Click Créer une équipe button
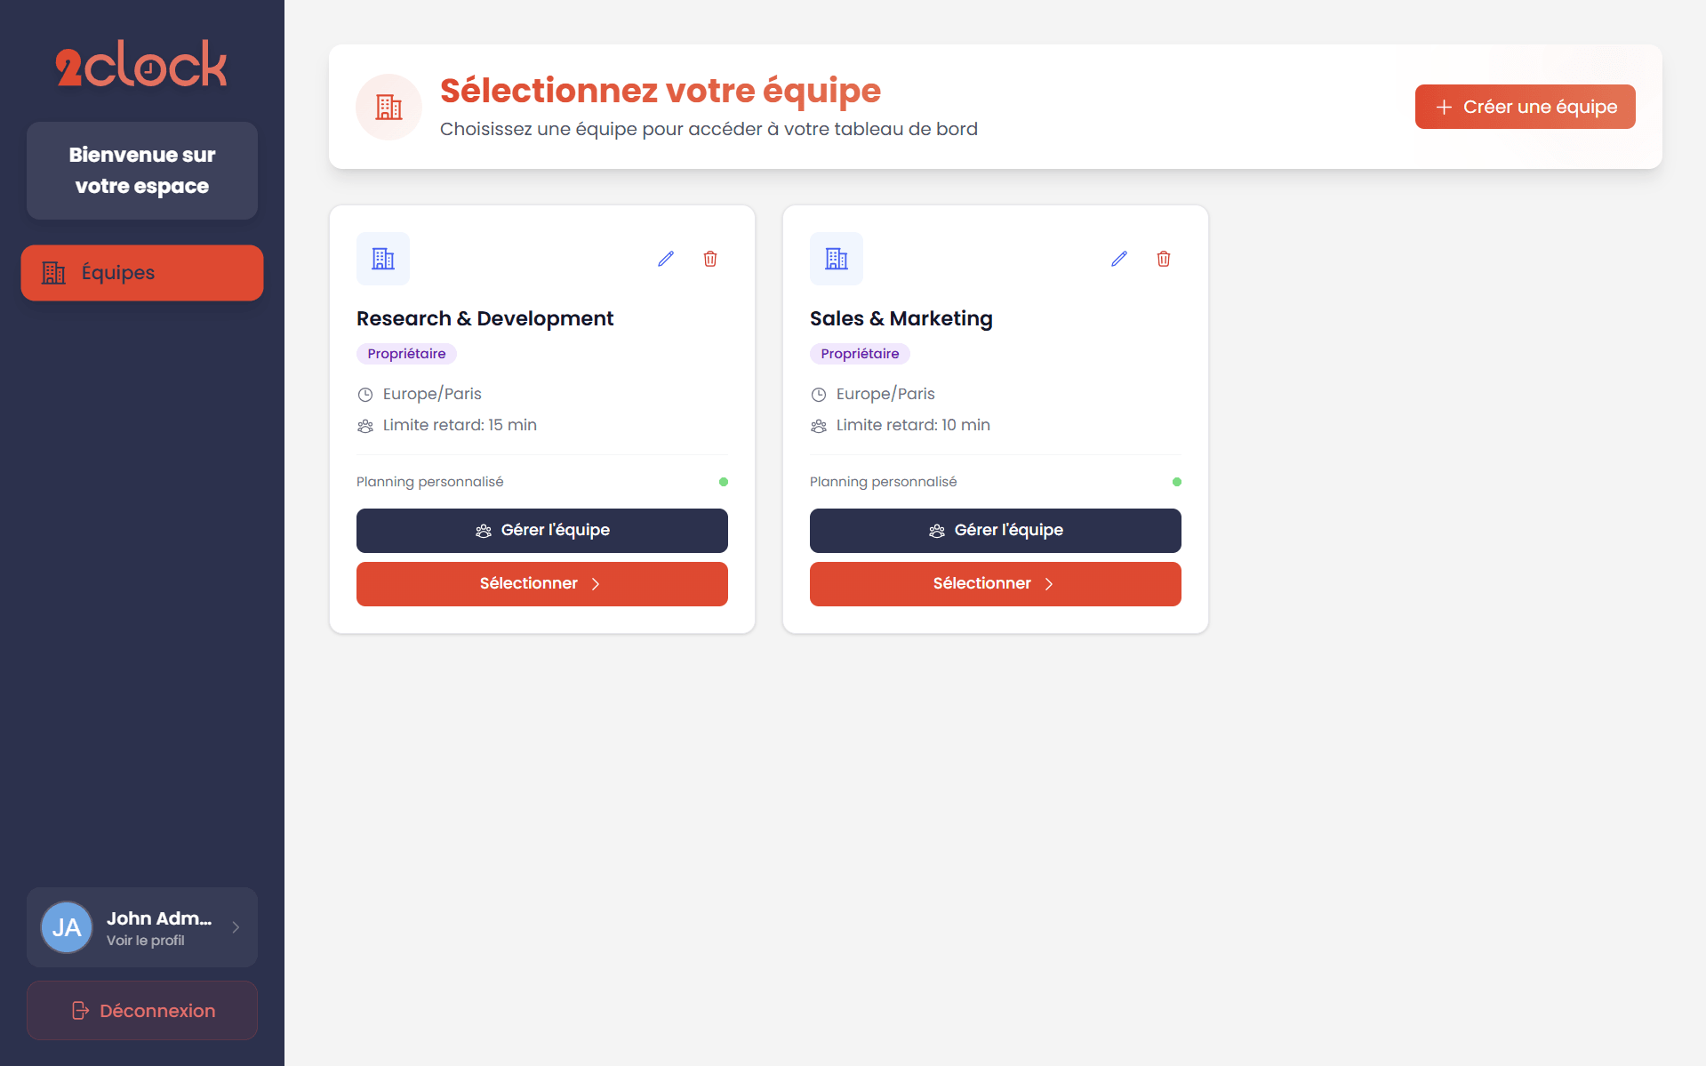1706x1066 pixels. (x=1525, y=107)
